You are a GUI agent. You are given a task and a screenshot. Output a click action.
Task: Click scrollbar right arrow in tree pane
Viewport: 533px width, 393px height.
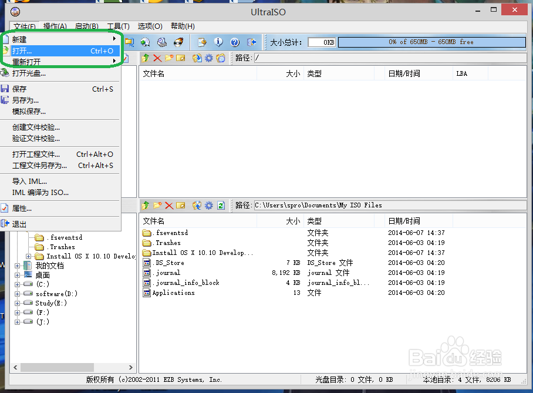tap(131, 368)
